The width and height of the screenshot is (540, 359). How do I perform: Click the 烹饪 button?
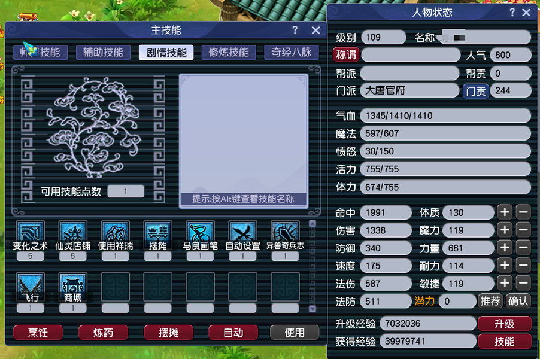[x=38, y=333]
